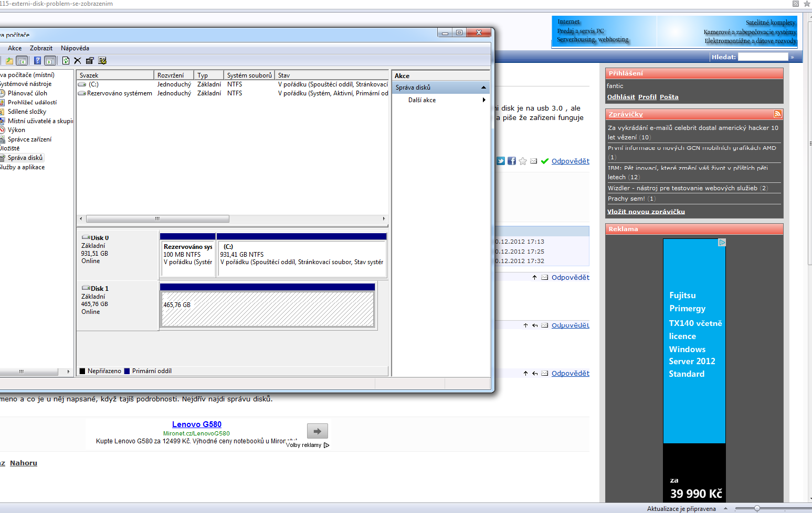Viewport: 812px width, 513px height.
Task: Click the console tree horizontal scrollbar thumb
Action: pyautogui.click(x=28, y=372)
